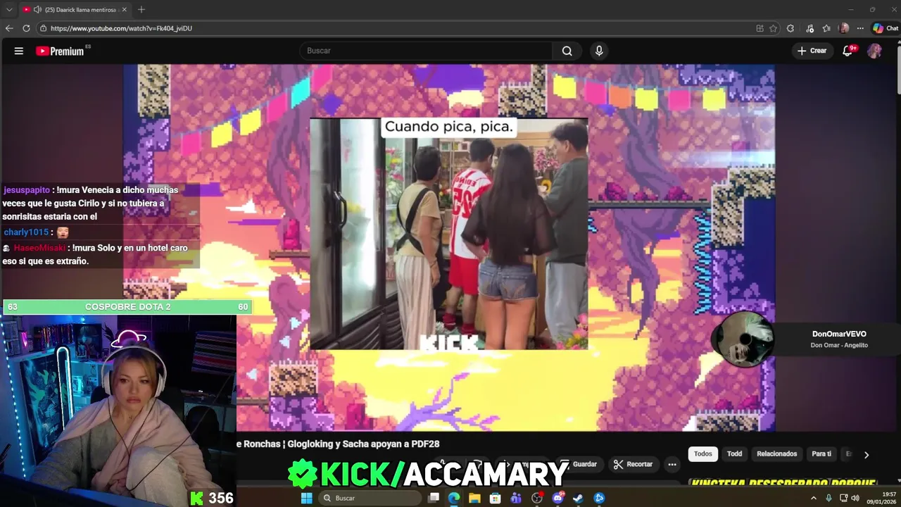
Task: Open Steam from the taskbar
Action: coord(578,498)
